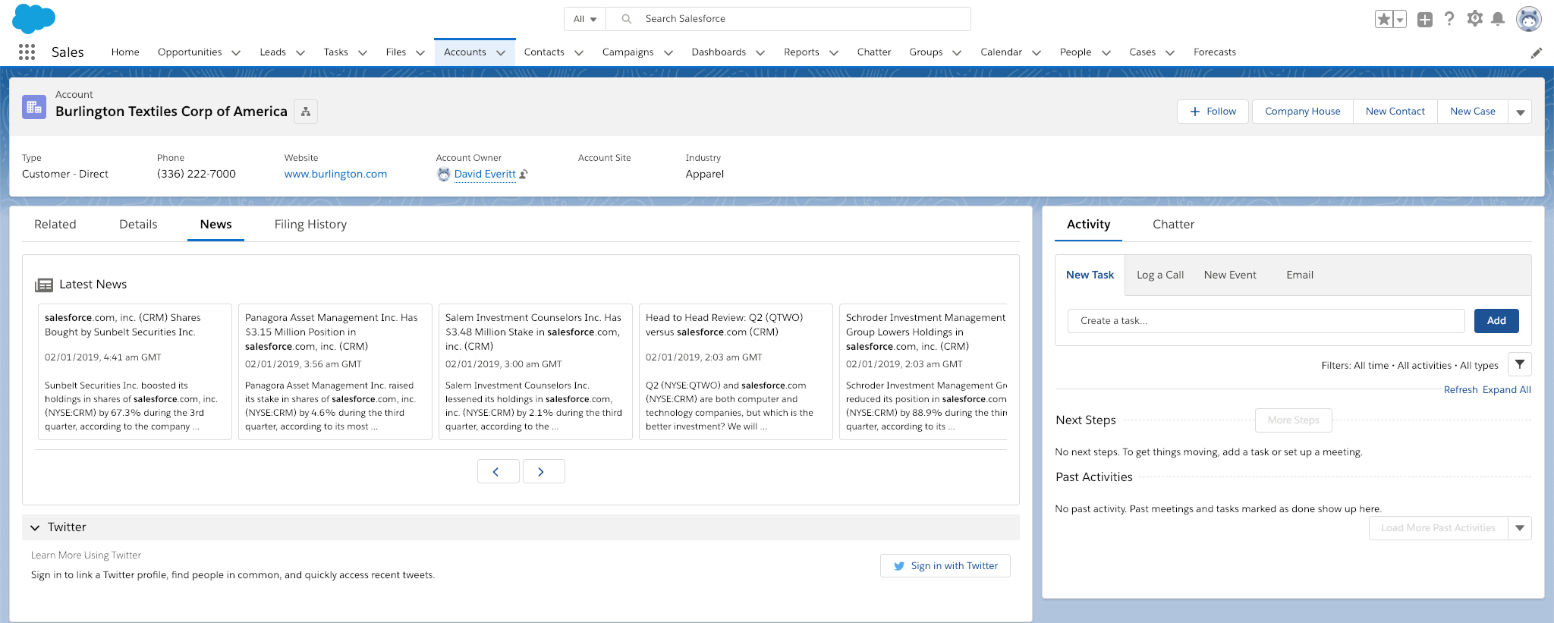The image size is (1554, 623).
Task: Click Sign in with Twitter button
Action: click(x=945, y=566)
